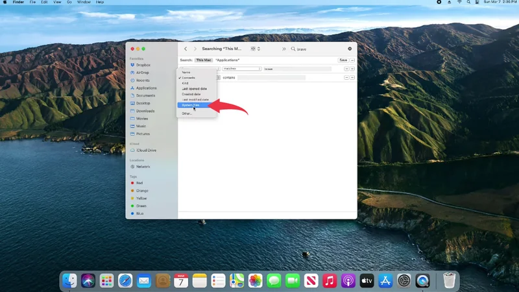Image resolution: width=519 pixels, height=292 pixels.
Task: Choose Other... in the attribute menu
Action: pos(187,113)
